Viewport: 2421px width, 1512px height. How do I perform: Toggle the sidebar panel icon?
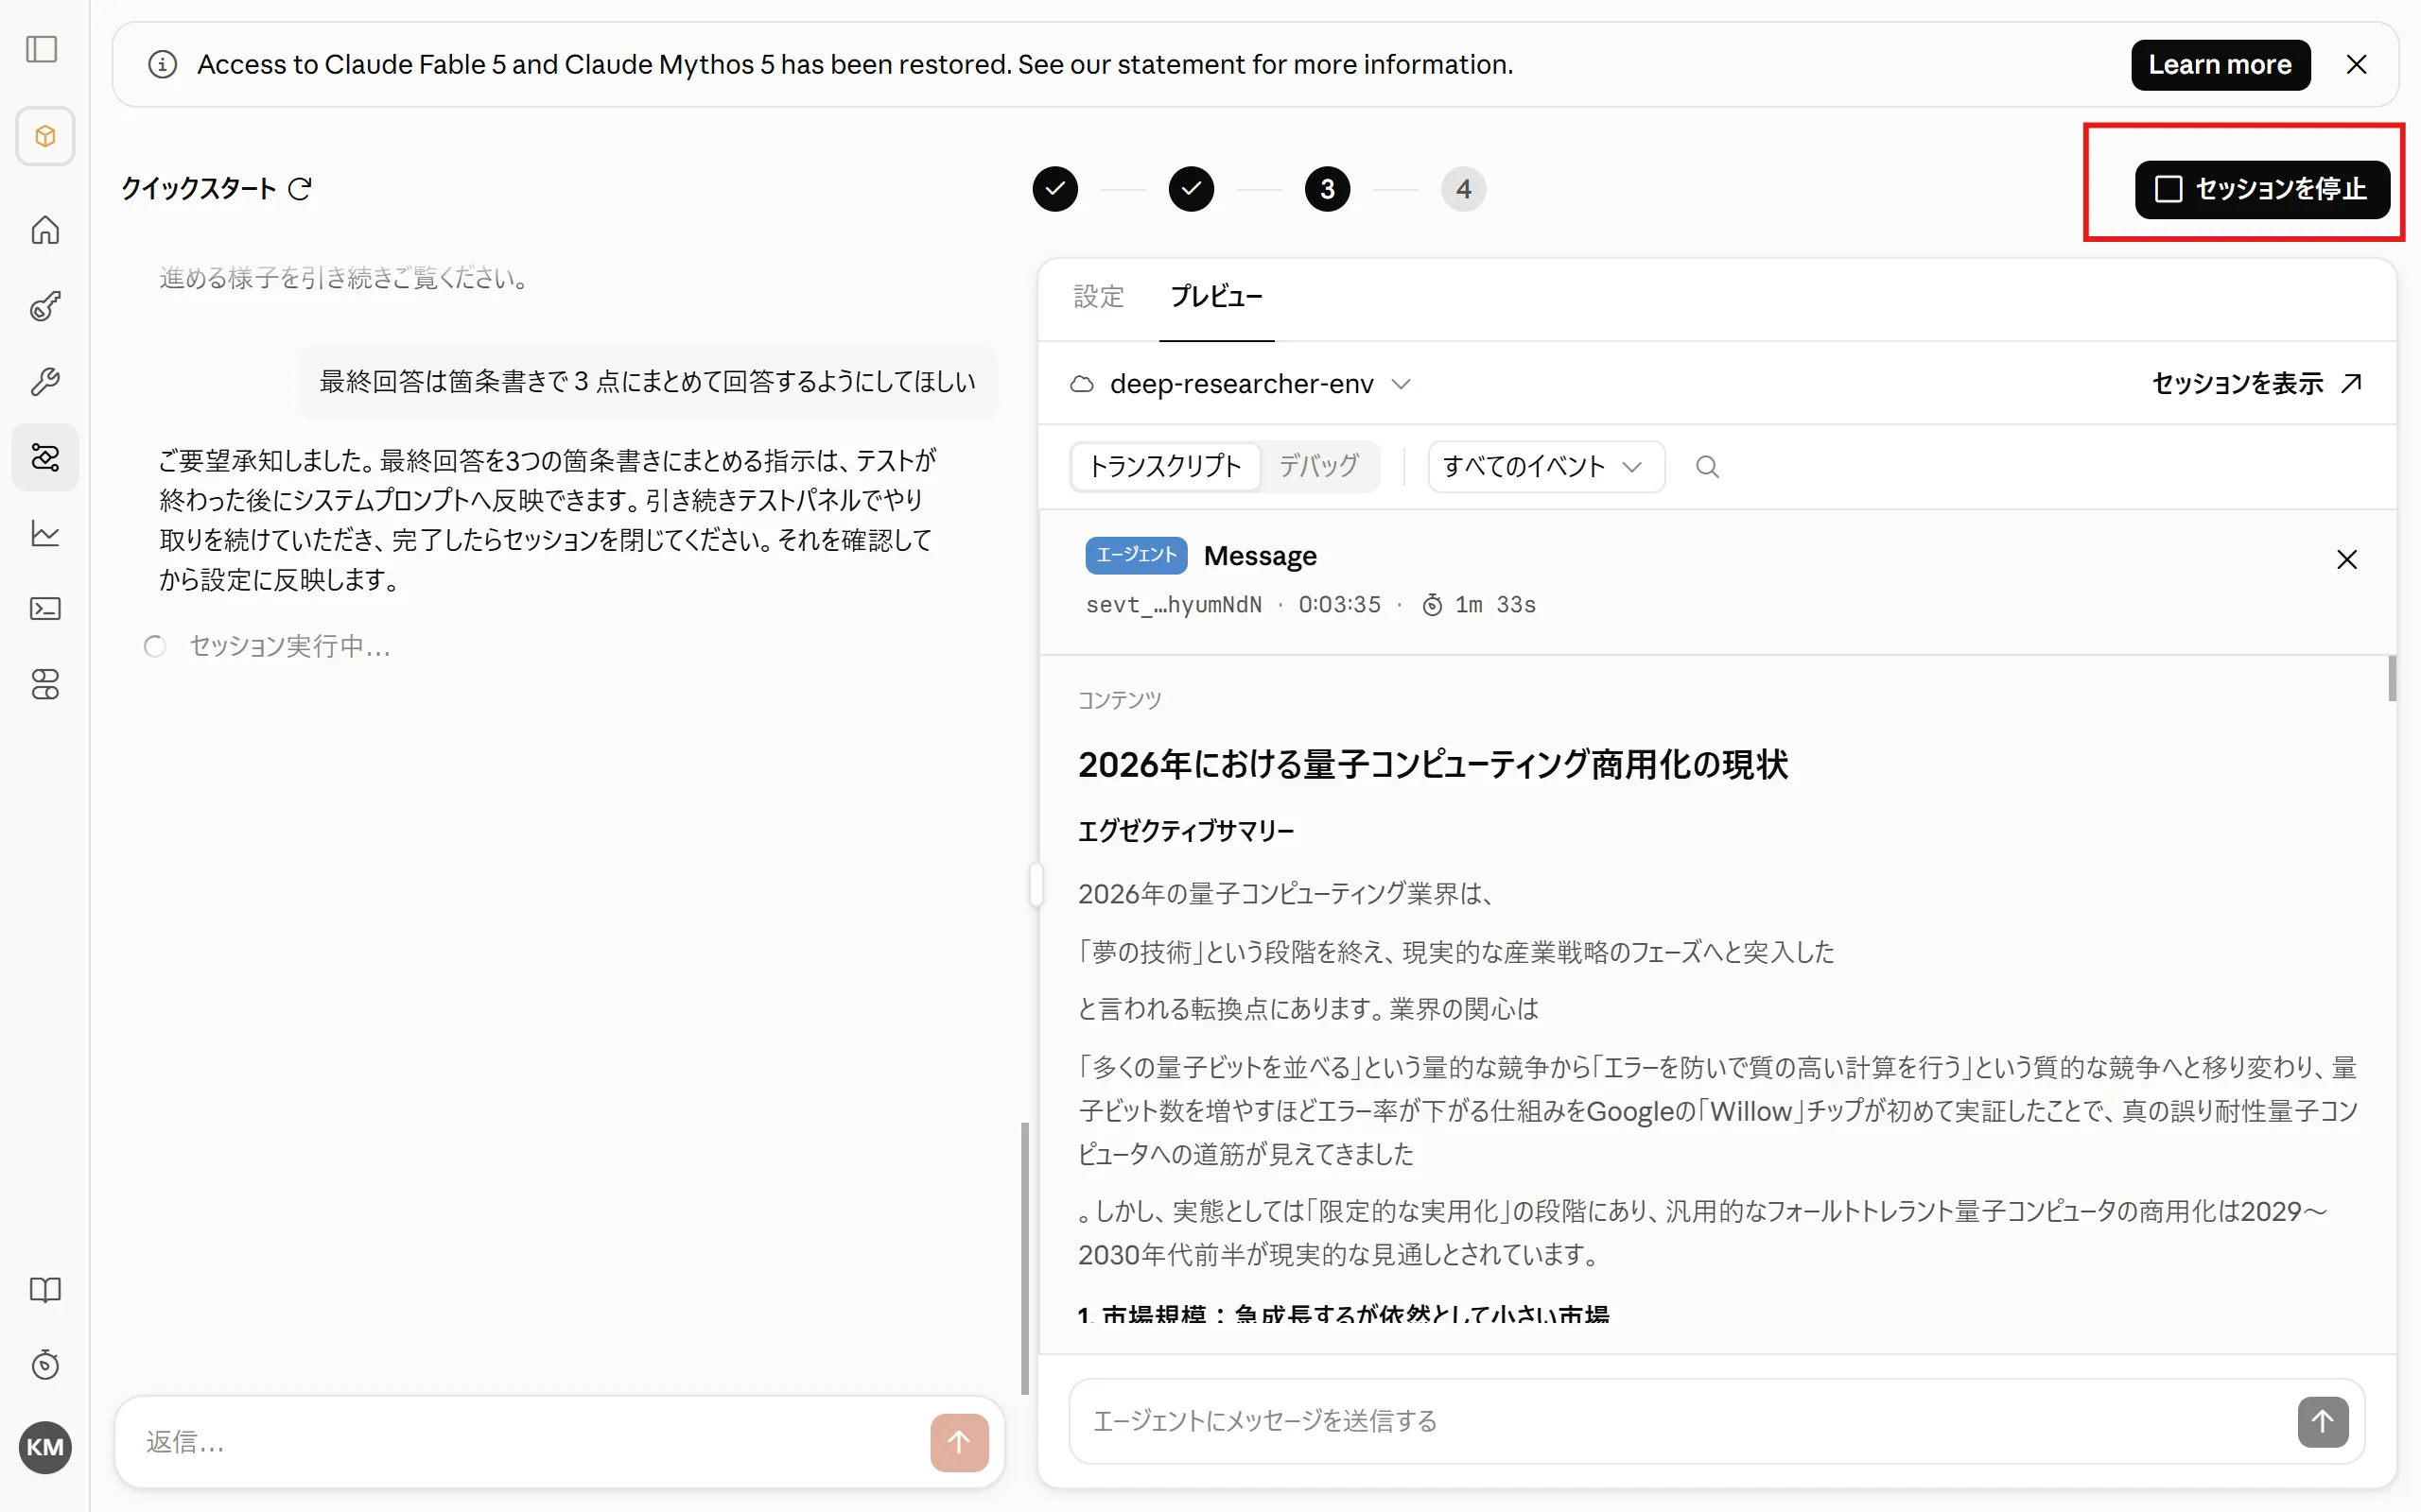click(x=42, y=49)
